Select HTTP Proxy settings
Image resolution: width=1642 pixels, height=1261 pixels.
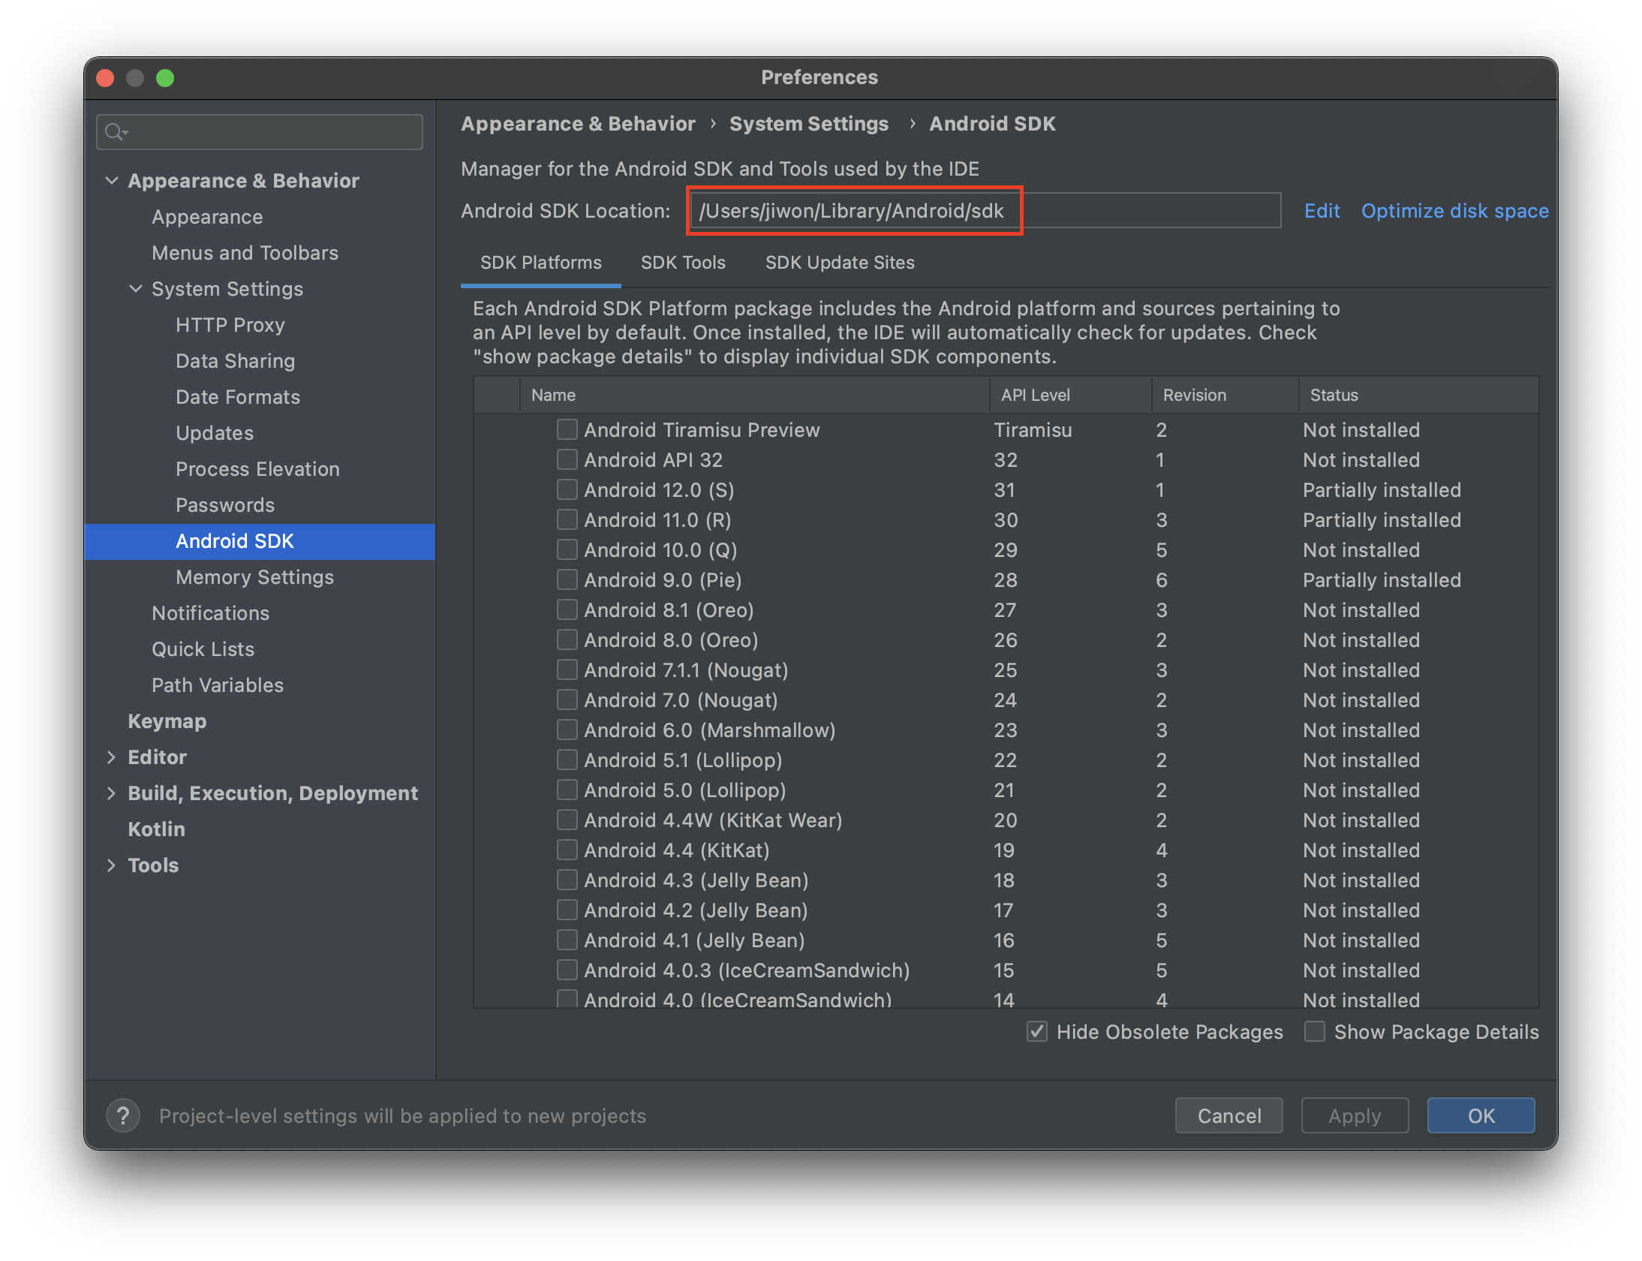click(230, 324)
